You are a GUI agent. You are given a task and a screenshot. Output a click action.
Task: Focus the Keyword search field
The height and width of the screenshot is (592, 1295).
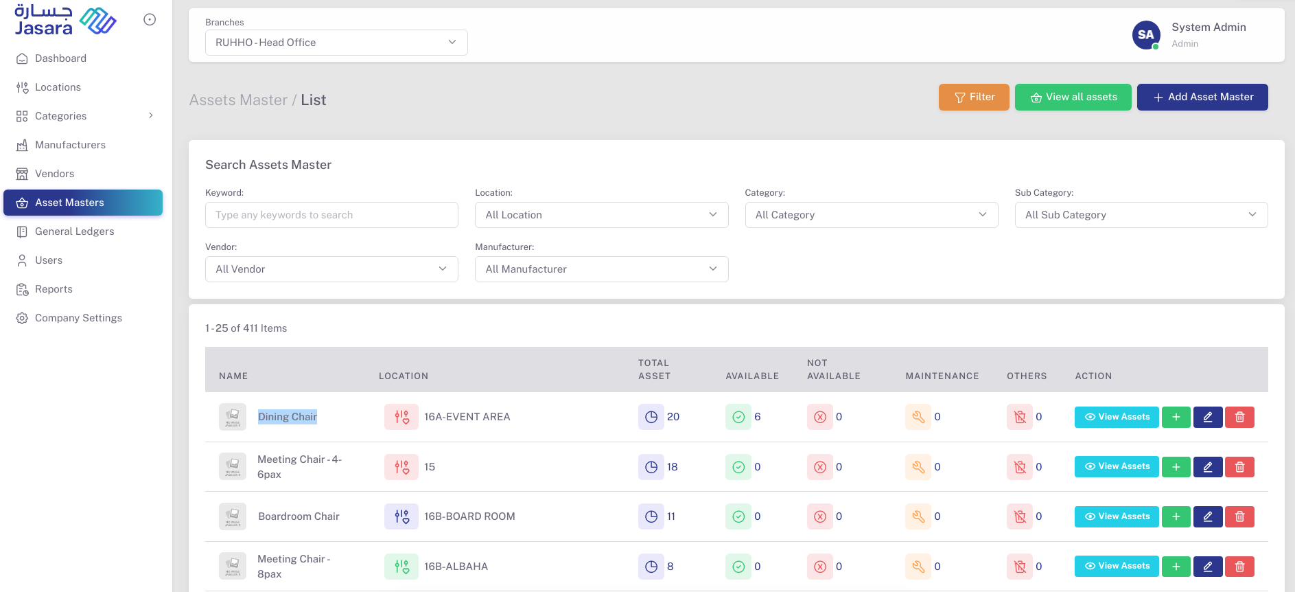coord(331,215)
